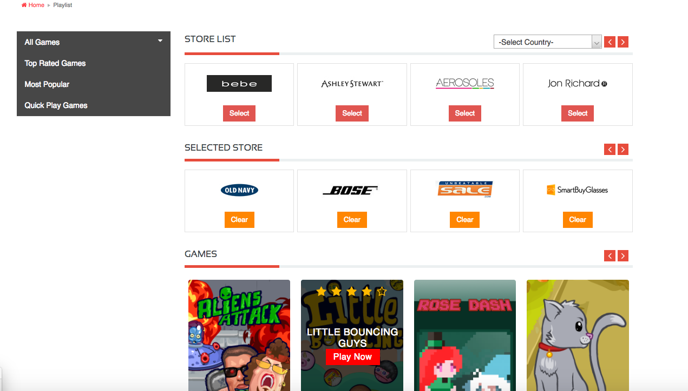This screenshot has width=688, height=391.
Task: Show next Games items
Action: [x=623, y=255]
